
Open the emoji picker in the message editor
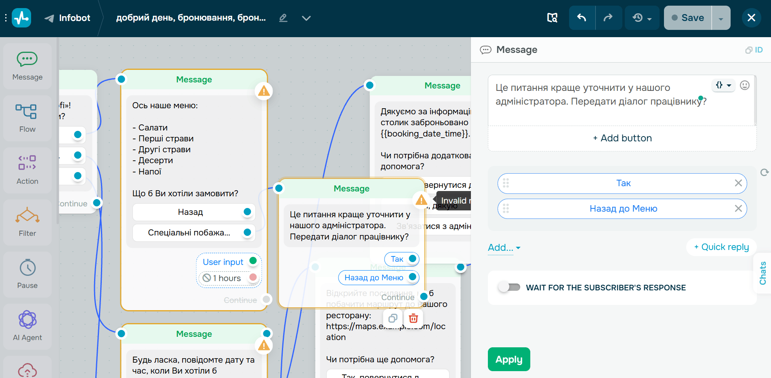(x=745, y=85)
